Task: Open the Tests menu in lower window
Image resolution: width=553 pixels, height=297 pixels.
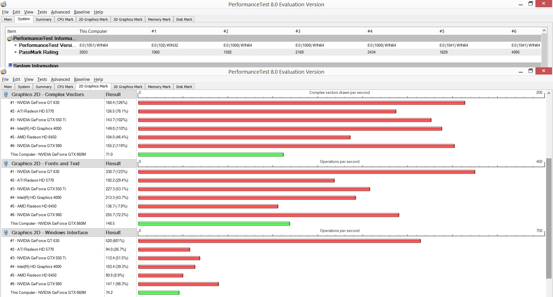Action: tap(42, 79)
